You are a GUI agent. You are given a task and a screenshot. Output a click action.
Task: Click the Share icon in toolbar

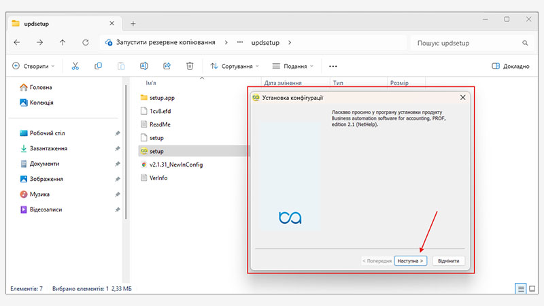point(167,66)
